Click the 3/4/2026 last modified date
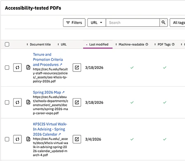 93,139
